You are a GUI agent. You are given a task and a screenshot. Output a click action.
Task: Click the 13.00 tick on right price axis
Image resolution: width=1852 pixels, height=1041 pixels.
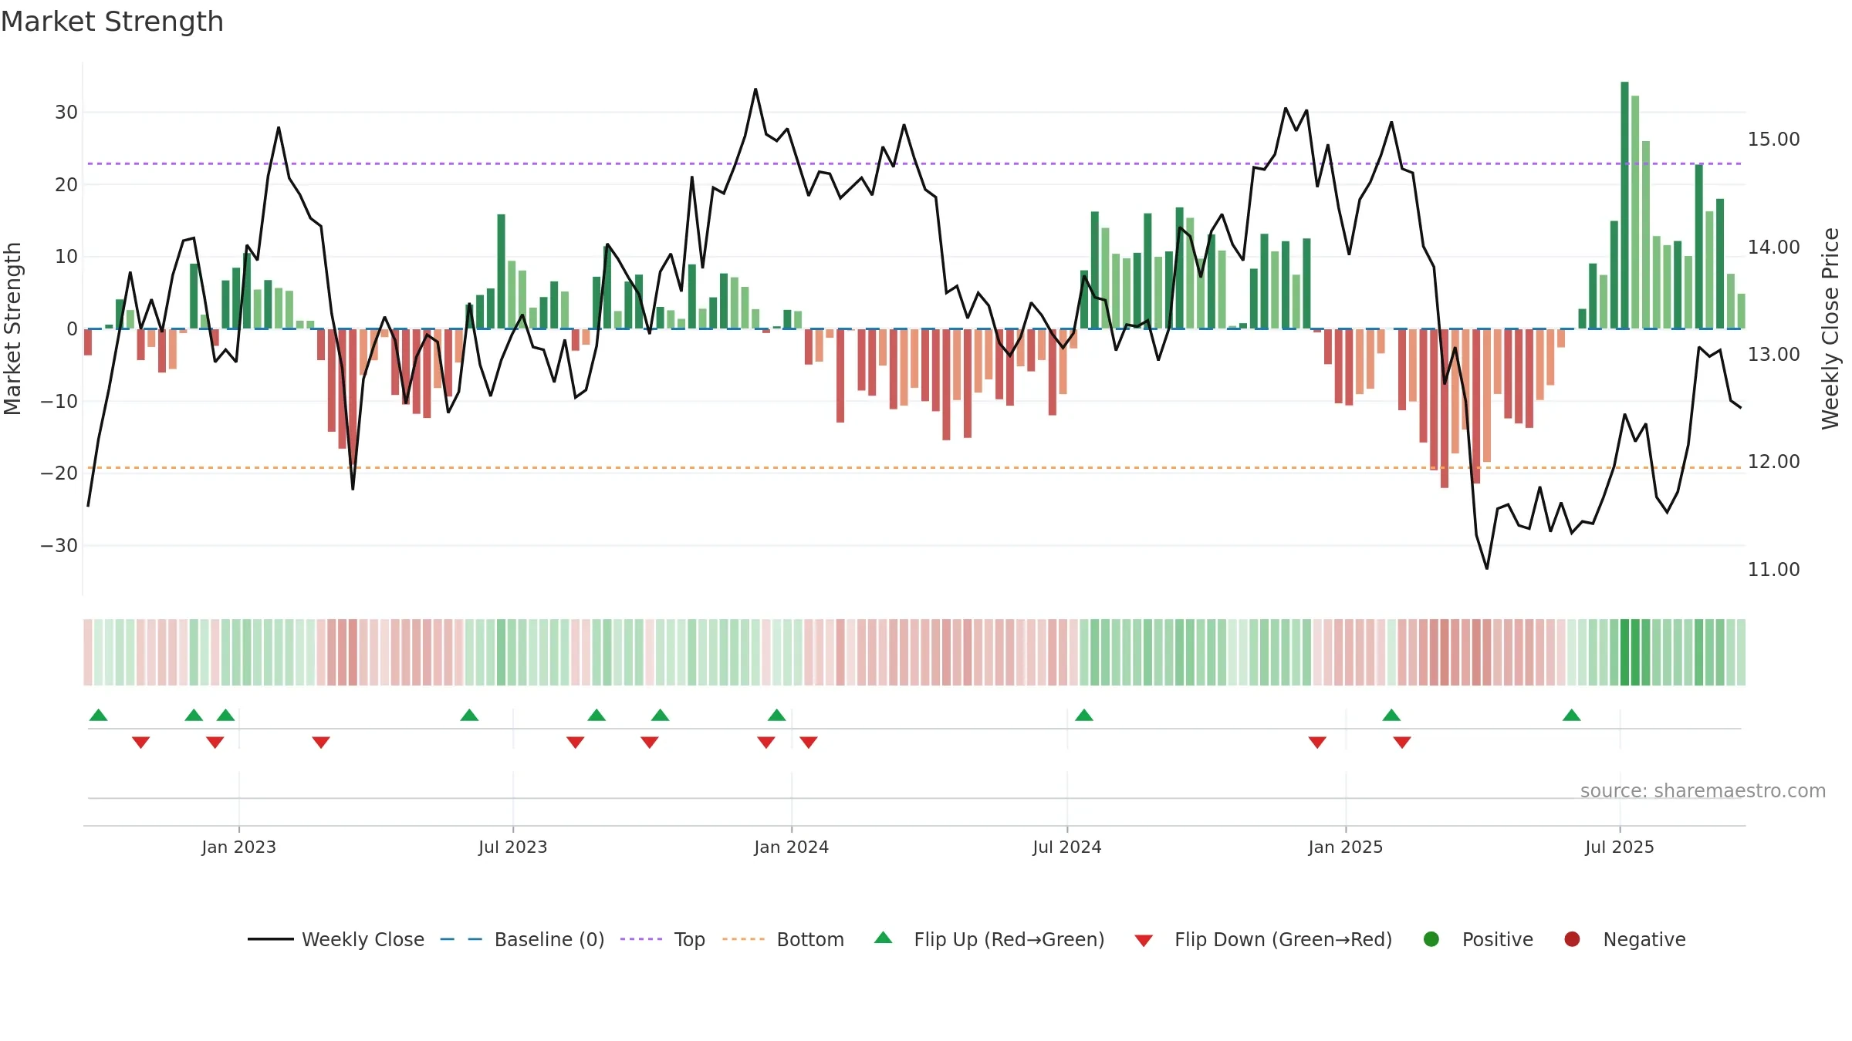pyautogui.click(x=1773, y=355)
